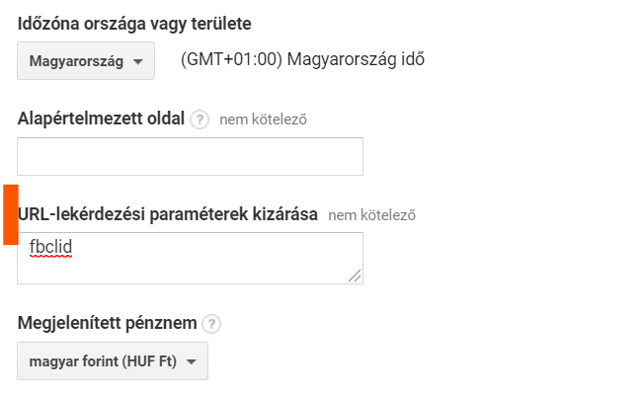
Task: Click the Megjelenített pénznem label
Action: pyautogui.click(x=107, y=323)
